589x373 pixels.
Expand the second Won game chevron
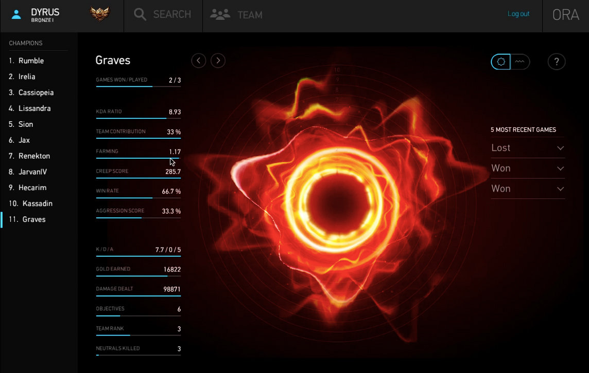560,189
